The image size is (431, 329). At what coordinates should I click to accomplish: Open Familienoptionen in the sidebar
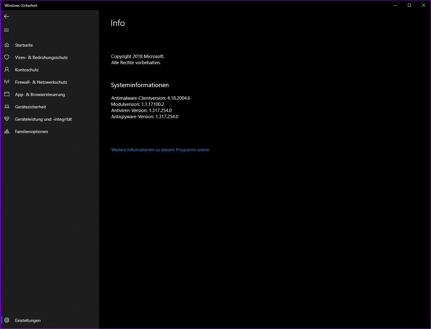click(x=50, y=131)
